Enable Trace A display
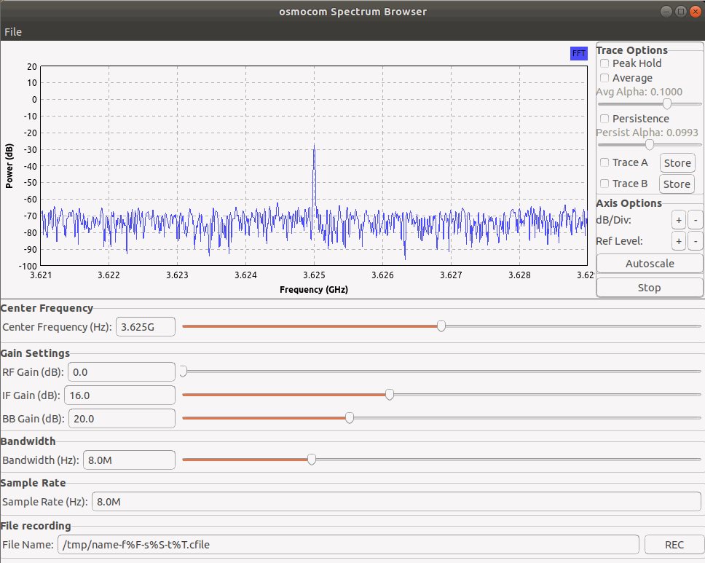This screenshot has width=705, height=563. [604, 162]
